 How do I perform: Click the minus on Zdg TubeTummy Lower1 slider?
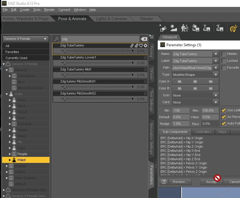coord(62,63)
